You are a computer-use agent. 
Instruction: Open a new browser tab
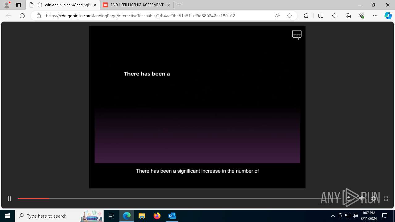(179, 5)
